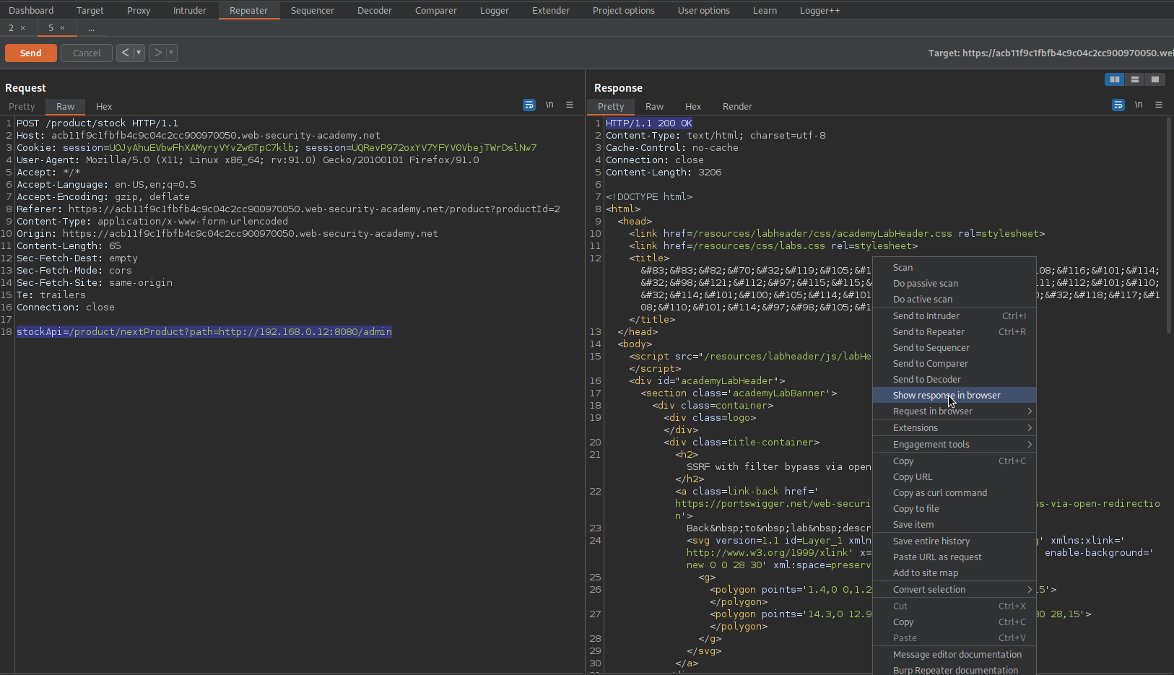Send the request
This screenshot has height=675, width=1174.
point(30,53)
